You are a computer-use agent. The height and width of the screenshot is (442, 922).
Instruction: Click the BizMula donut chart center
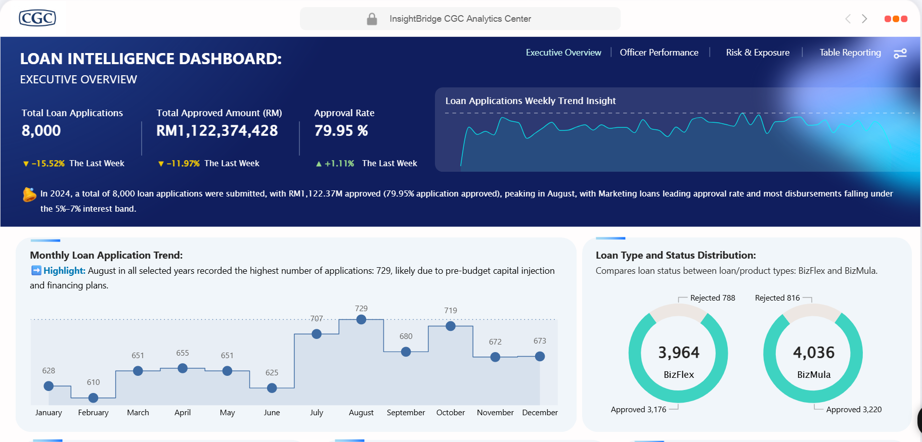click(x=813, y=354)
